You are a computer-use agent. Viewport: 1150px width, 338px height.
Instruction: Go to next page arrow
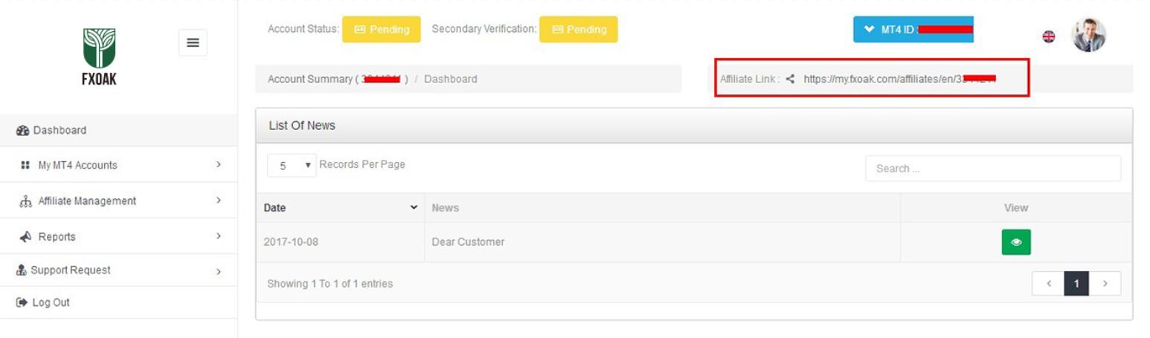click(x=1105, y=284)
